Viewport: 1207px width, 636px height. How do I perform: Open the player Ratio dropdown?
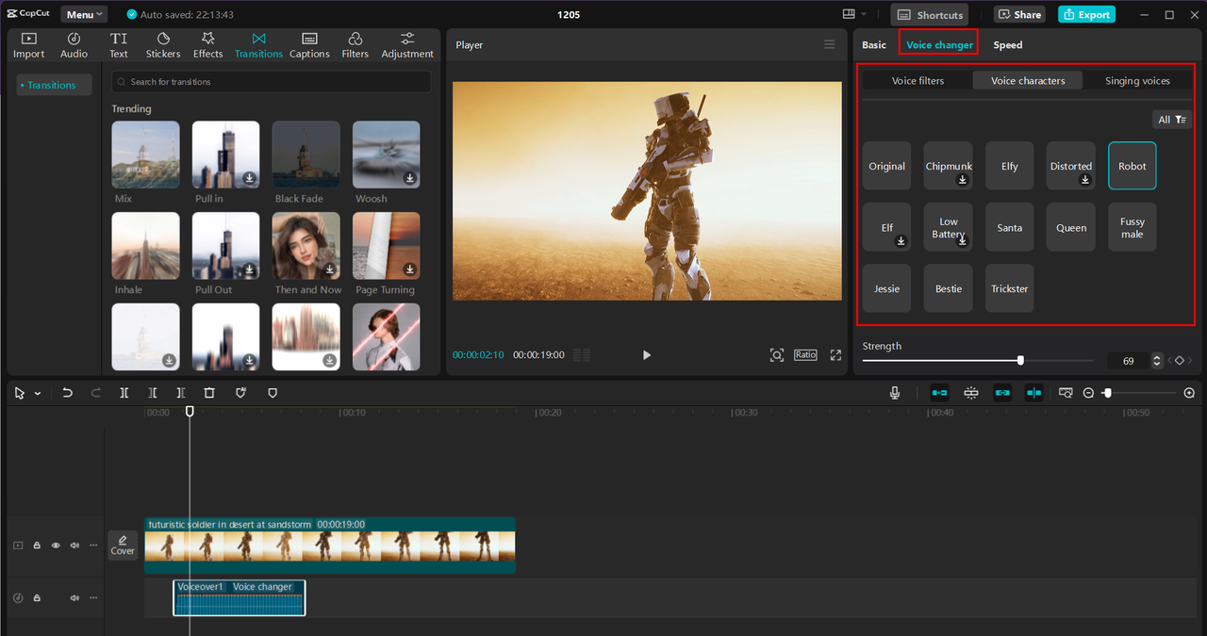point(805,355)
